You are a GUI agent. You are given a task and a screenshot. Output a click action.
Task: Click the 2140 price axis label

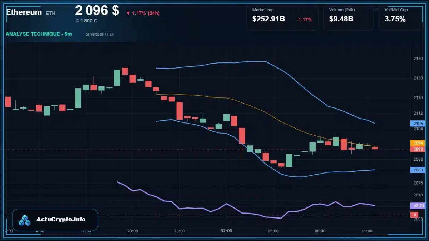418,59
